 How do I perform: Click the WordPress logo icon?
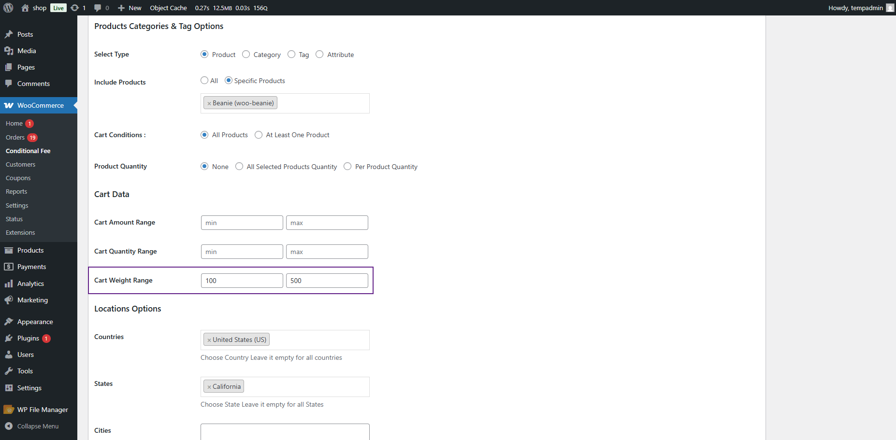coord(8,8)
